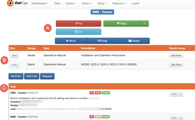Open the Need button dropdown arrow
Image resolution: width=195 pixels, height=120 pixels.
(x=144, y=24)
